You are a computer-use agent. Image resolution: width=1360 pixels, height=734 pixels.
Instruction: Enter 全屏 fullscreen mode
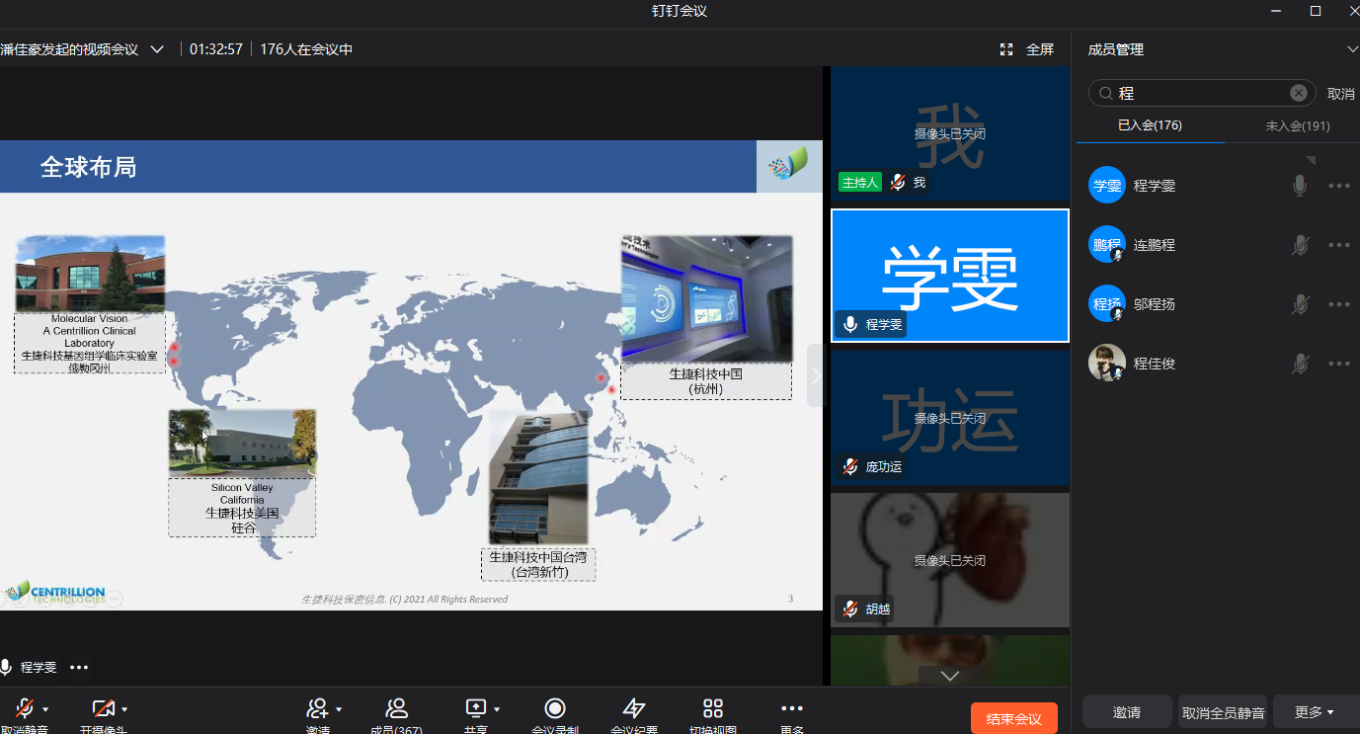tap(1027, 49)
